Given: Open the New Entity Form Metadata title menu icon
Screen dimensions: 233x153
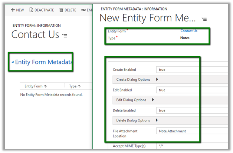Looking at the screenshot, I should [x=204, y=19].
